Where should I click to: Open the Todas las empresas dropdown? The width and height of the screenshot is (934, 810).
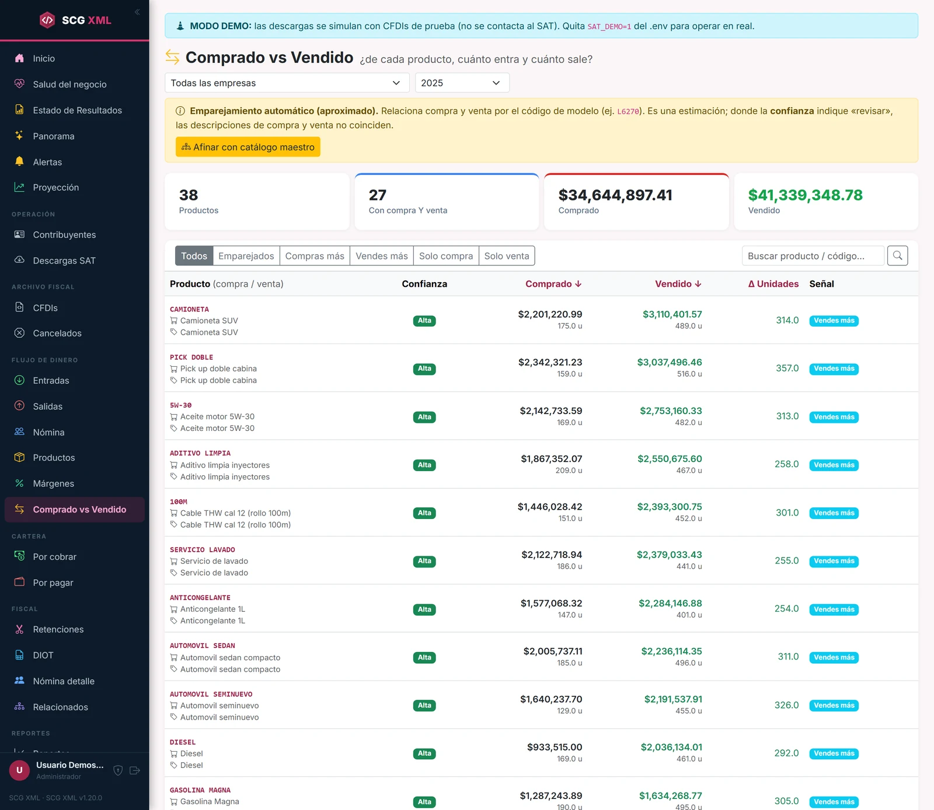[287, 83]
